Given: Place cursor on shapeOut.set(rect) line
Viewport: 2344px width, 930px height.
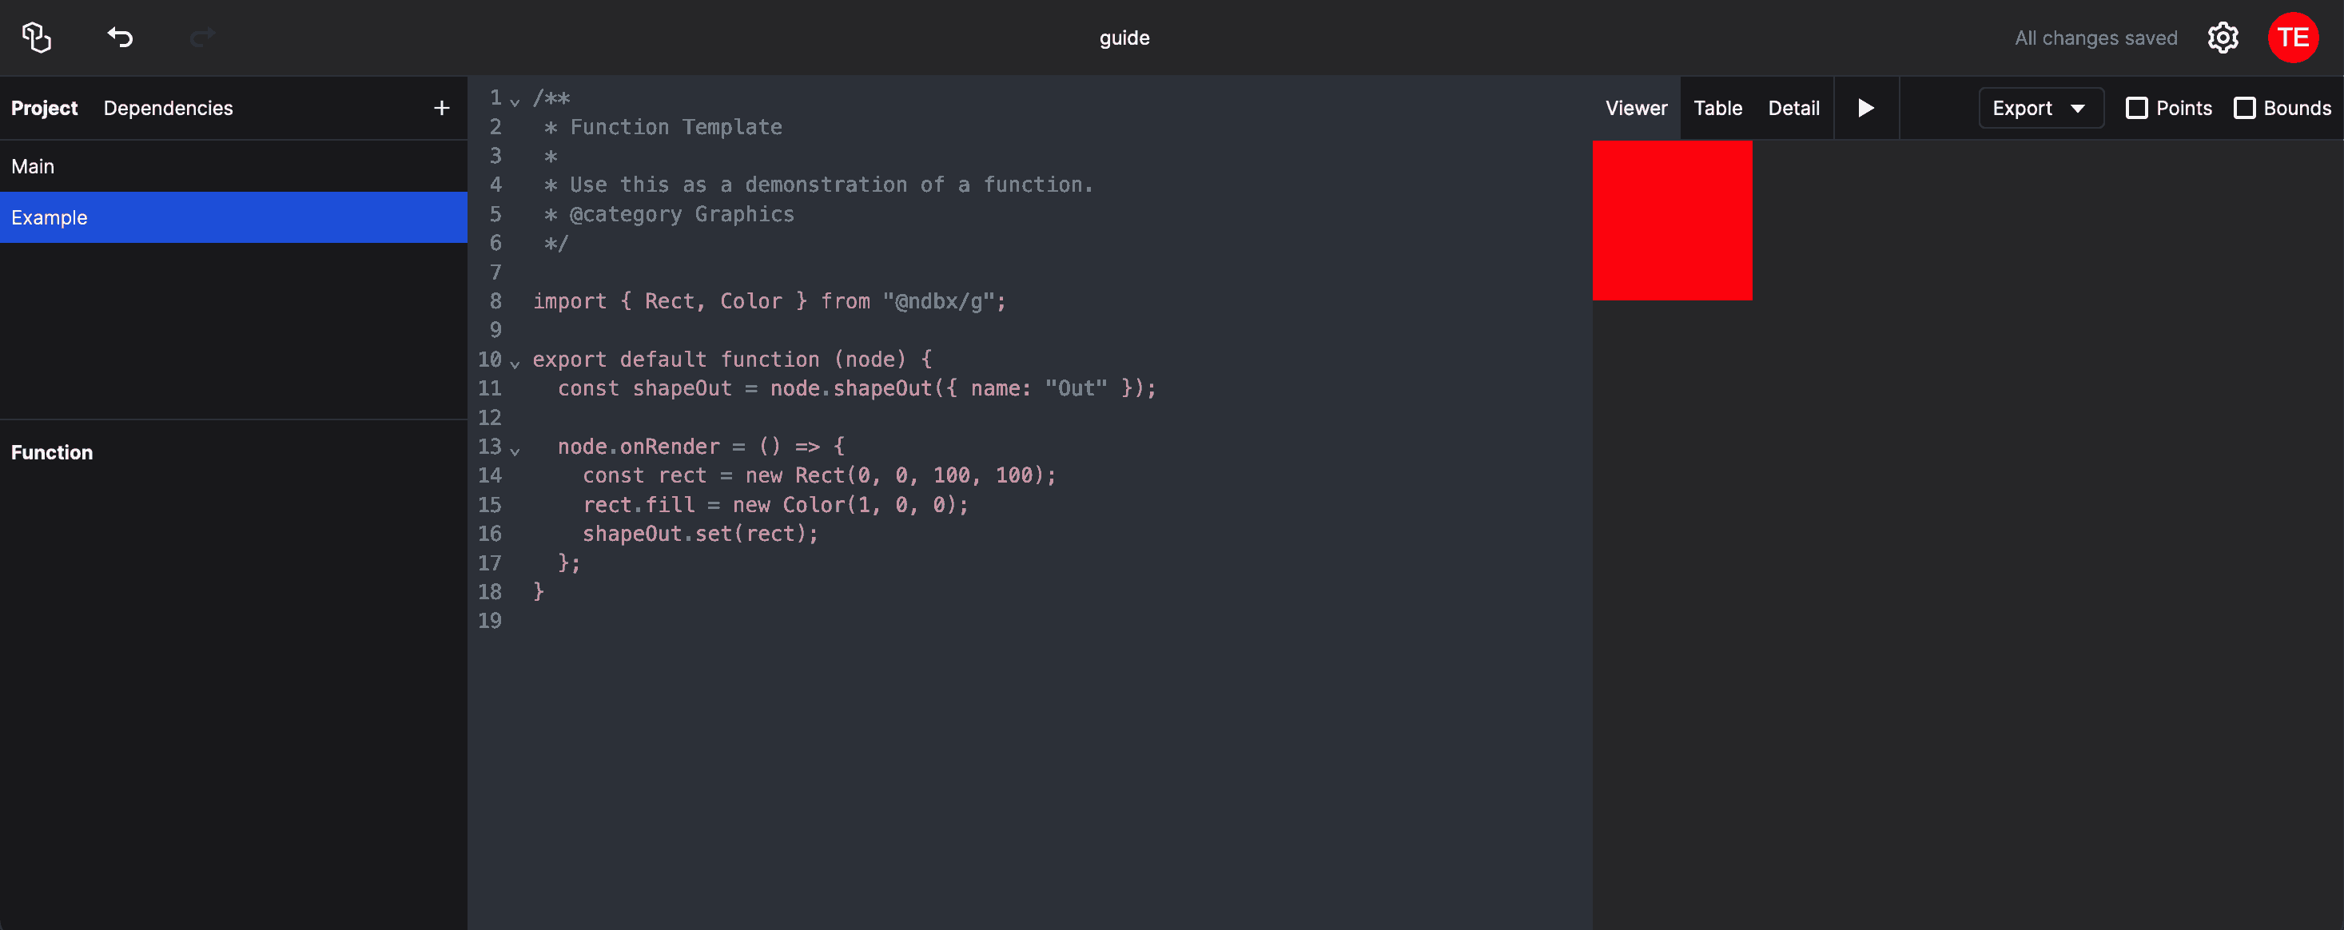Looking at the screenshot, I should pos(701,535).
